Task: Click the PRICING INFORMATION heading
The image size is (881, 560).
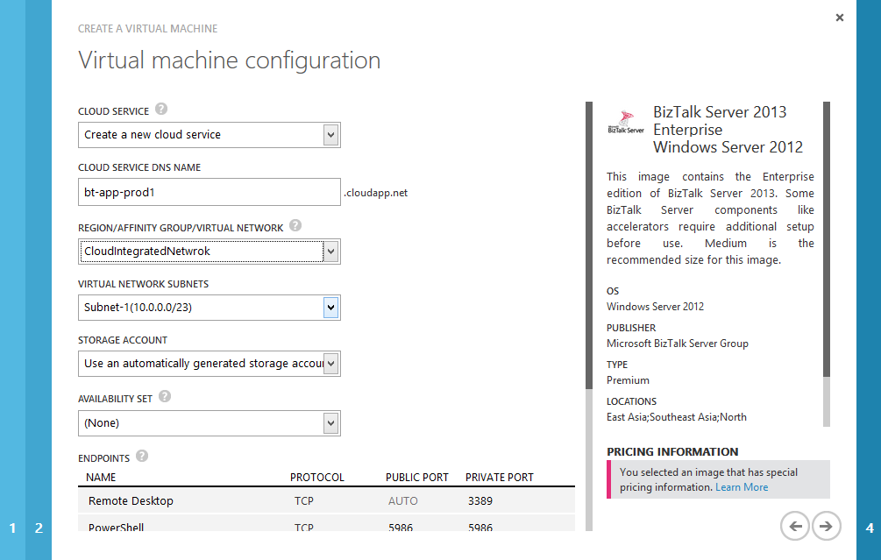Action: [672, 451]
